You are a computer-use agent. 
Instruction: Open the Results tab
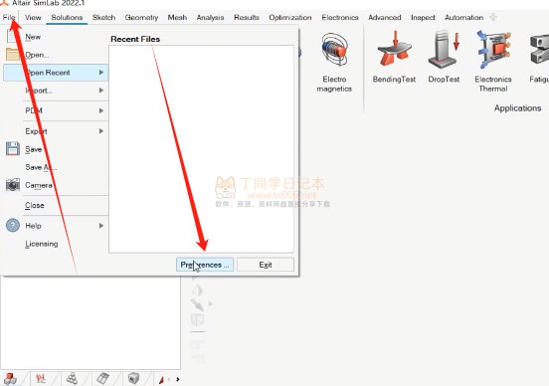pos(247,18)
